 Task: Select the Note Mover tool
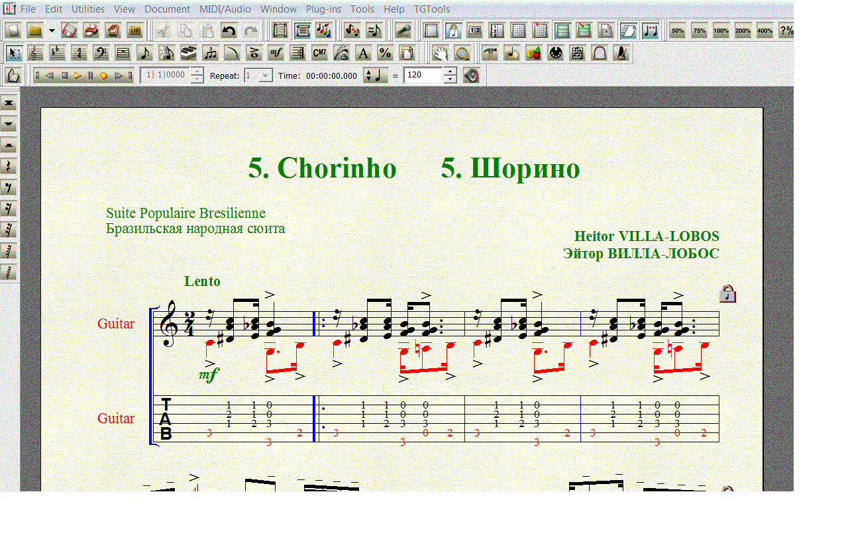pos(512,53)
